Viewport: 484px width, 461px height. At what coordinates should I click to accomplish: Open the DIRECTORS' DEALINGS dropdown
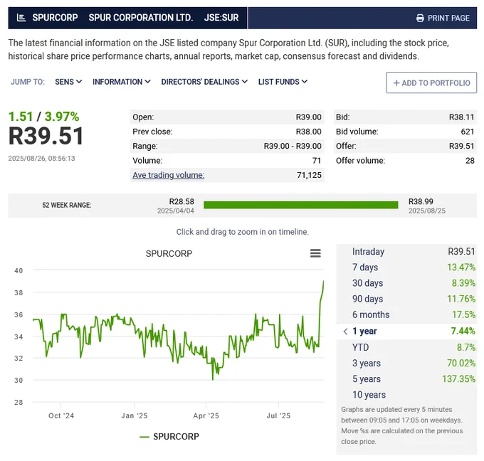point(204,82)
